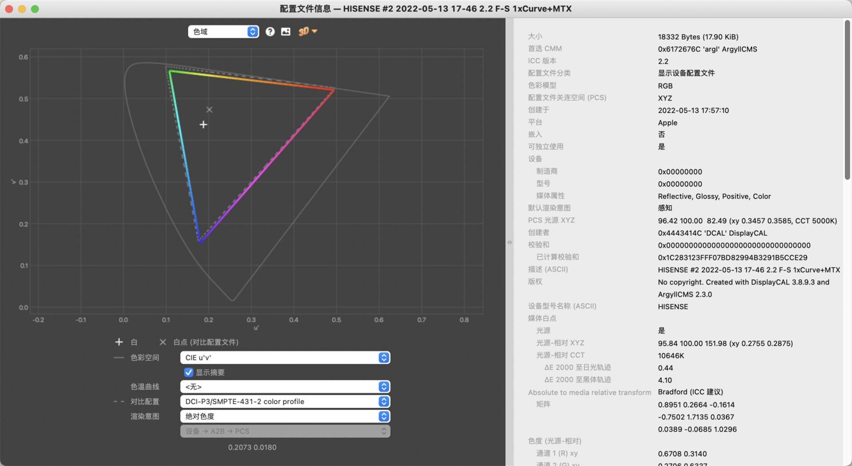
Task: Click the splitter handle between the two panels
Action: coord(509,242)
